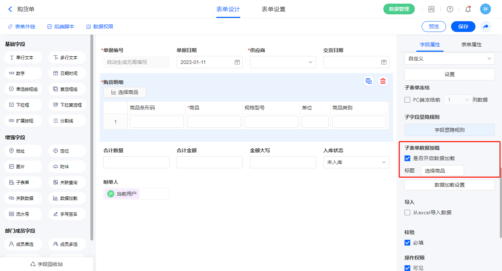Uncheck 是否开启数据加载 checkbox
The width and height of the screenshot is (502, 271).
407,158
